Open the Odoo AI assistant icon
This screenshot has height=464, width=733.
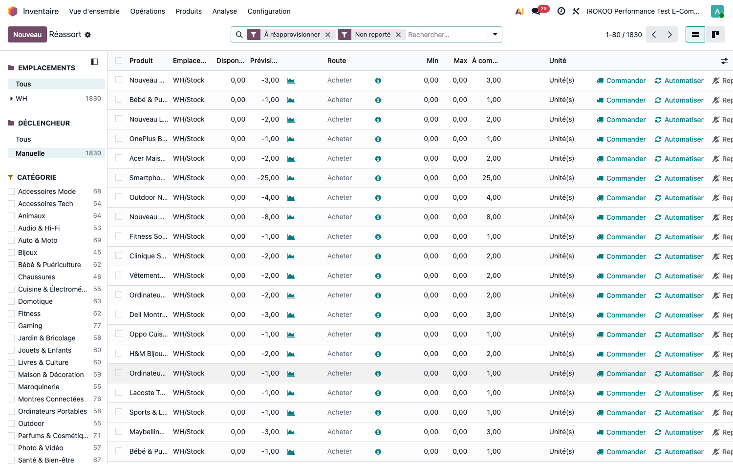pyautogui.click(x=519, y=11)
